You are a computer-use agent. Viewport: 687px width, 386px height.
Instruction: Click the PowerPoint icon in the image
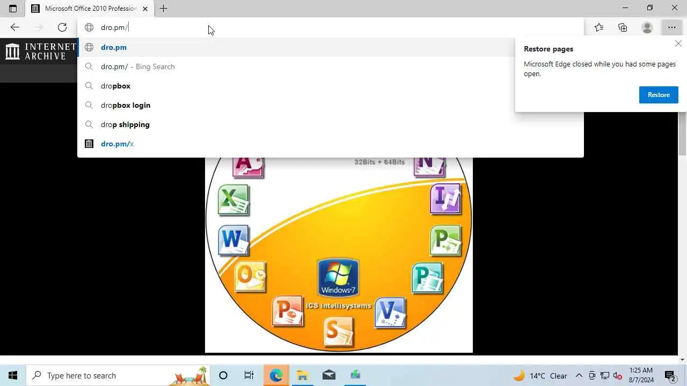tap(288, 311)
